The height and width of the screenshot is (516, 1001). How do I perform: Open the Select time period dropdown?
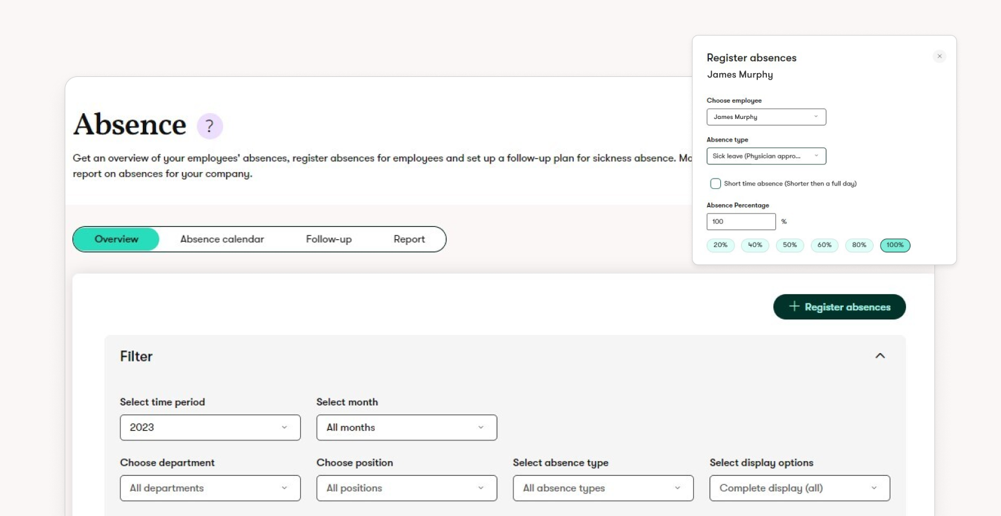point(210,427)
